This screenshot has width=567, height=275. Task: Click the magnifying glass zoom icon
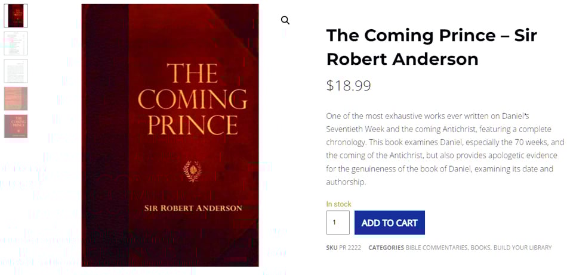point(285,20)
